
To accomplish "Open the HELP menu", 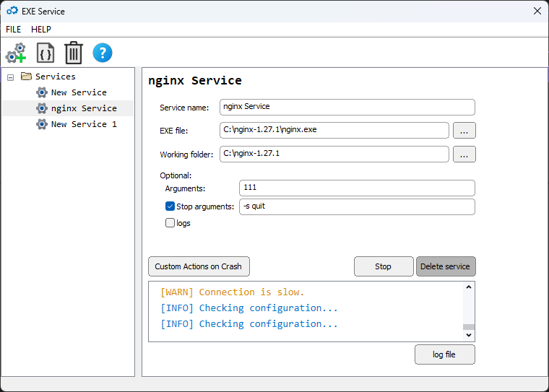I will tap(41, 30).
